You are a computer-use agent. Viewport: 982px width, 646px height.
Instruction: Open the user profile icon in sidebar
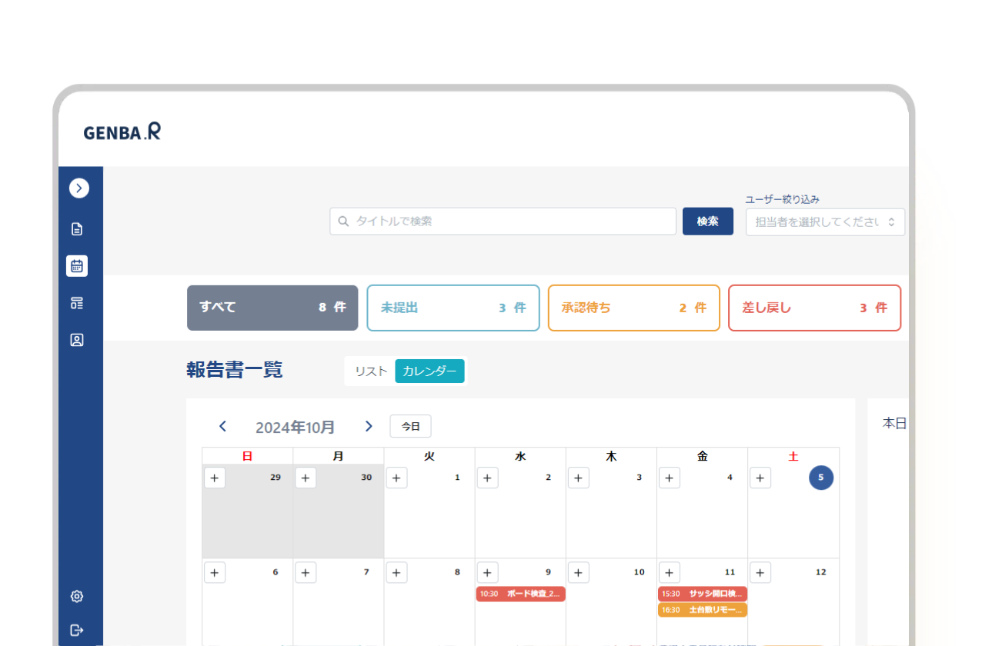click(x=77, y=340)
